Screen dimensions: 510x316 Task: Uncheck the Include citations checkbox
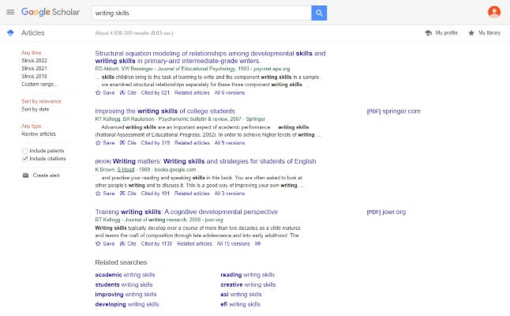[x=25, y=159]
